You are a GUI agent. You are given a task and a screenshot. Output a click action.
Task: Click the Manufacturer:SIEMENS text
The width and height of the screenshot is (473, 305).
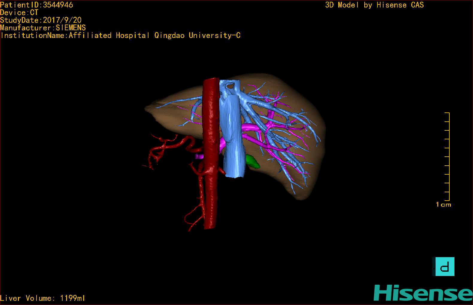(x=43, y=28)
